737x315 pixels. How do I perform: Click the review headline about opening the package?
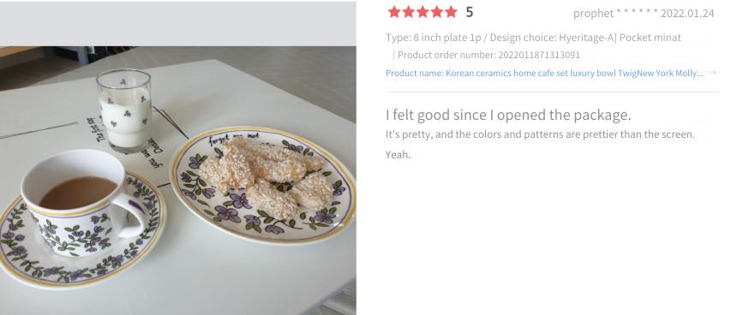pyautogui.click(x=508, y=115)
